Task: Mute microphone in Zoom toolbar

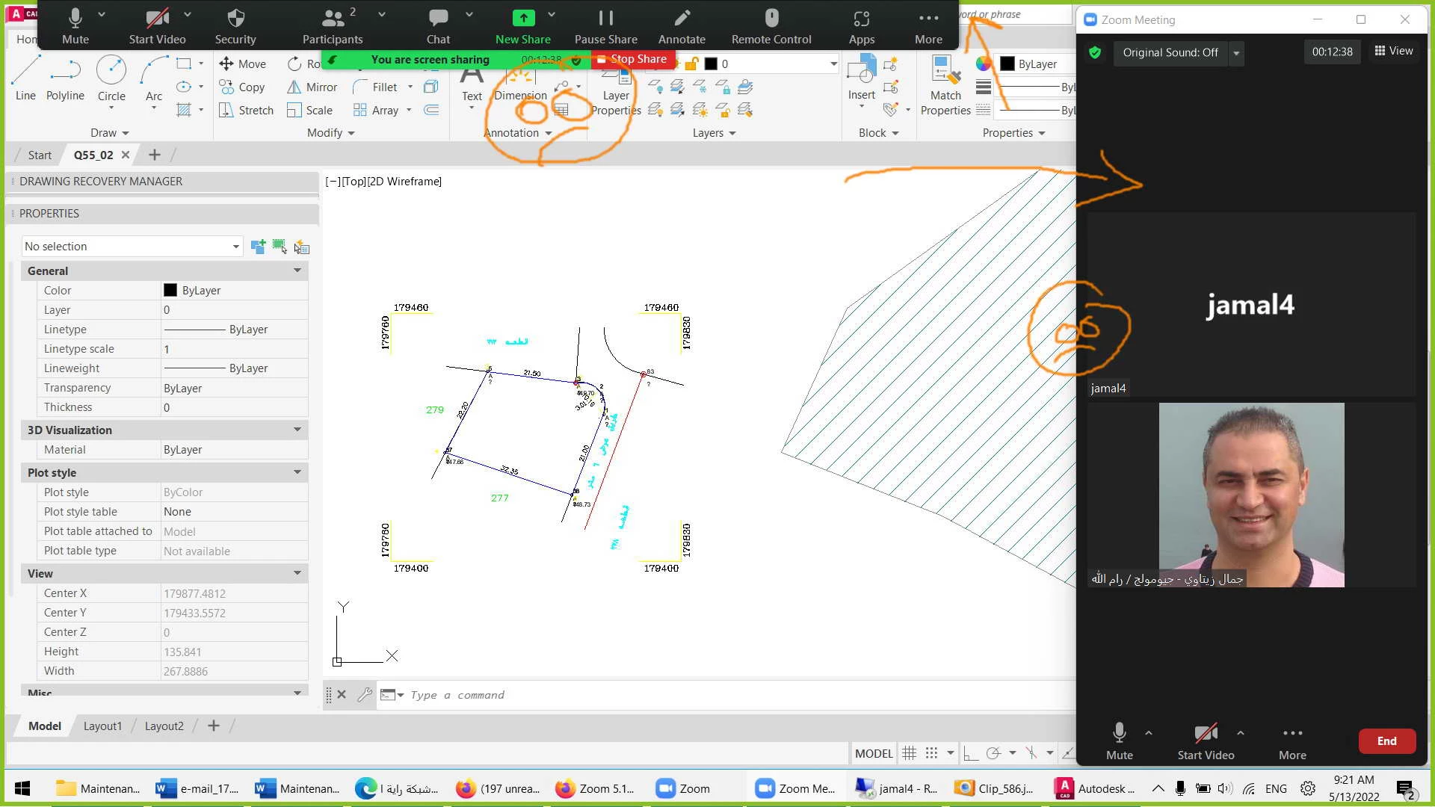Action: (x=75, y=25)
